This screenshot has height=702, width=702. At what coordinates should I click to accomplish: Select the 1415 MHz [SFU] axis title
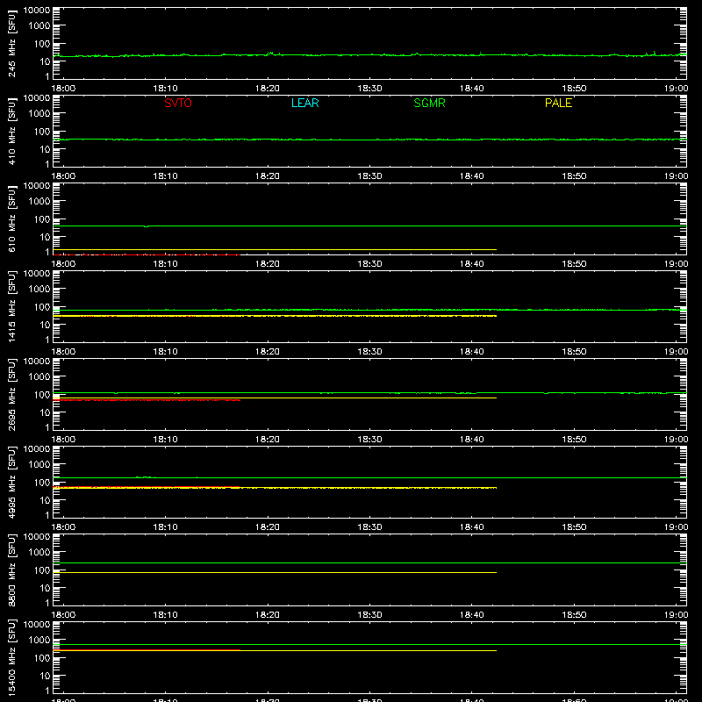pos(11,306)
